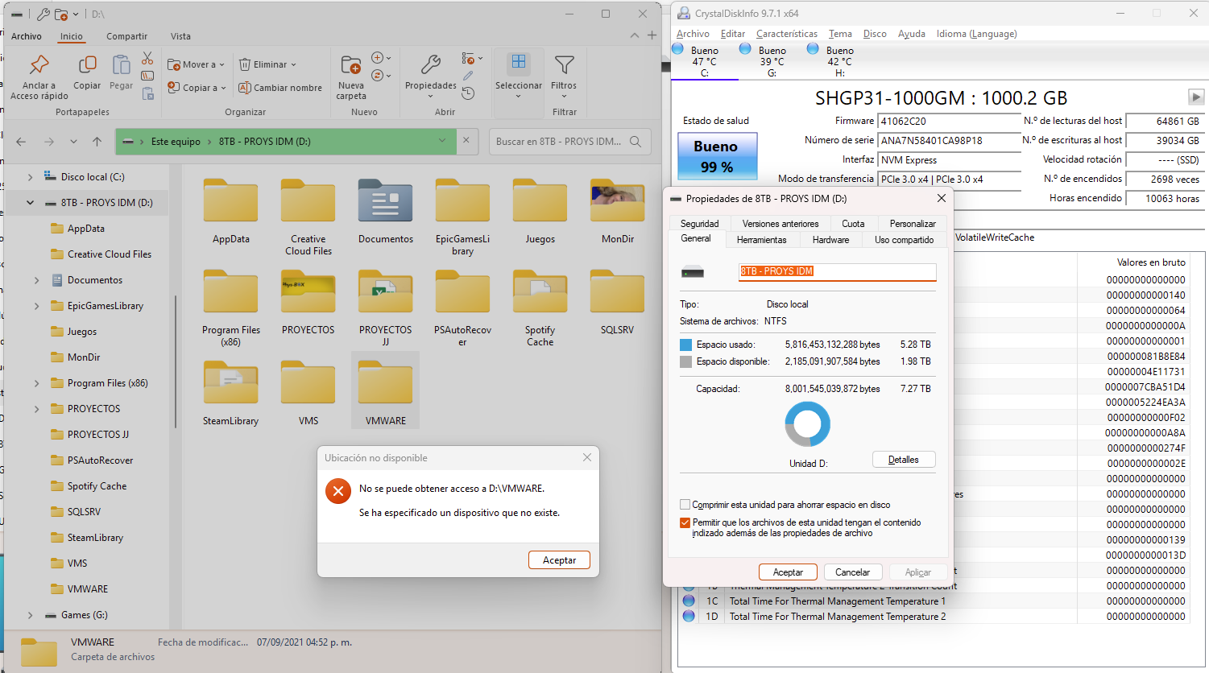The width and height of the screenshot is (1209, 673).
Task: Open Idioma (Language) menu in CrystalDiskInfo
Action: (x=976, y=34)
